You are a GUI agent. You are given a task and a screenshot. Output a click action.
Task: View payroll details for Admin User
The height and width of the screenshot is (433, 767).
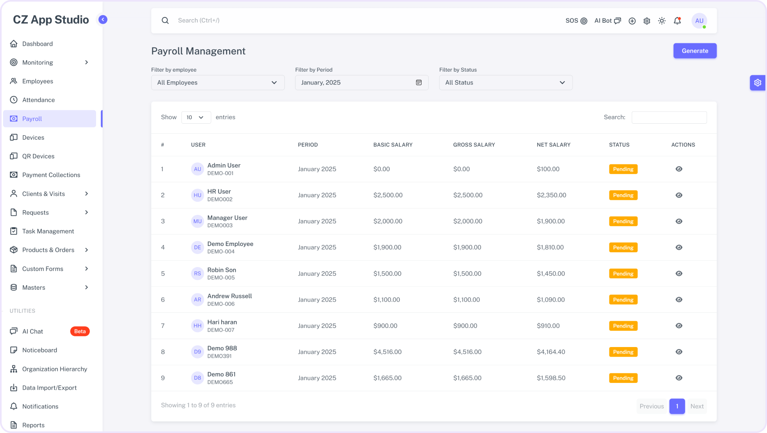click(x=679, y=169)
